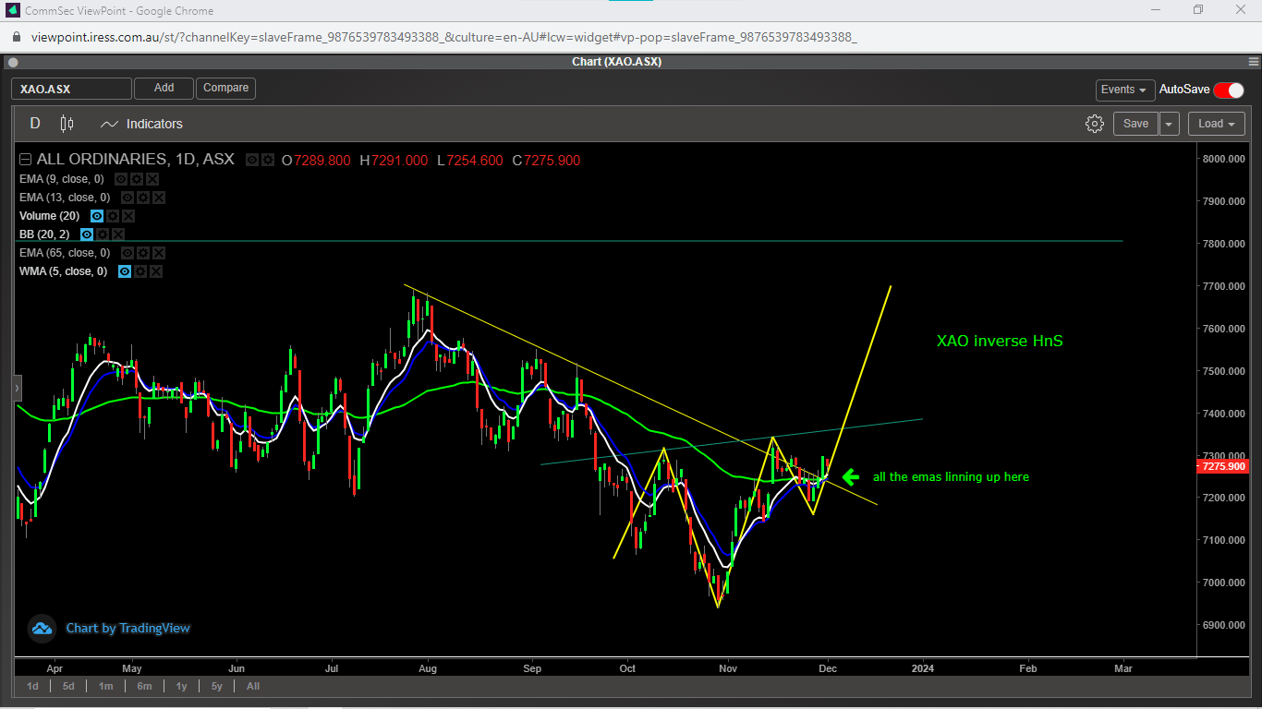Click the 7275.900 current price label
Image resolution: width=1262 pixels, height=709 pixels.
[x=1224, y=467]
